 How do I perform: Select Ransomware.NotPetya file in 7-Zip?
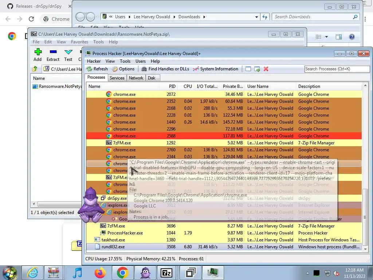click(x=57, y=86)
